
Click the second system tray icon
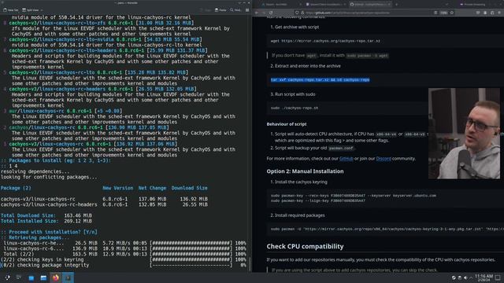point(460,277)
